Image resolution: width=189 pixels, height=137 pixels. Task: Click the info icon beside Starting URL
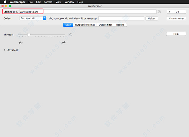point(159,12)
